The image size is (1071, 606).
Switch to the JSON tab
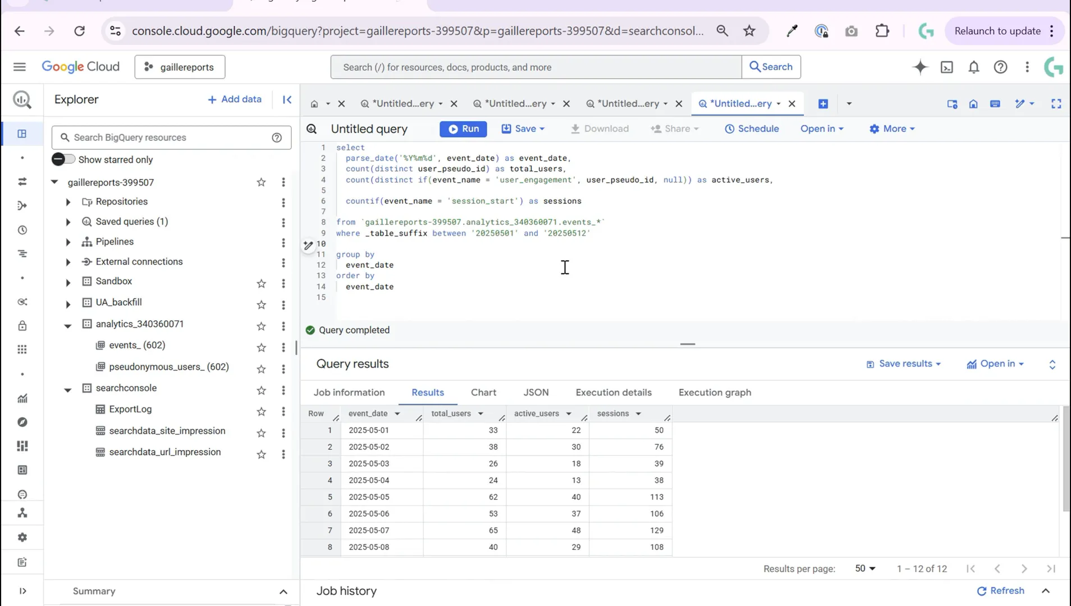(536, 393)
